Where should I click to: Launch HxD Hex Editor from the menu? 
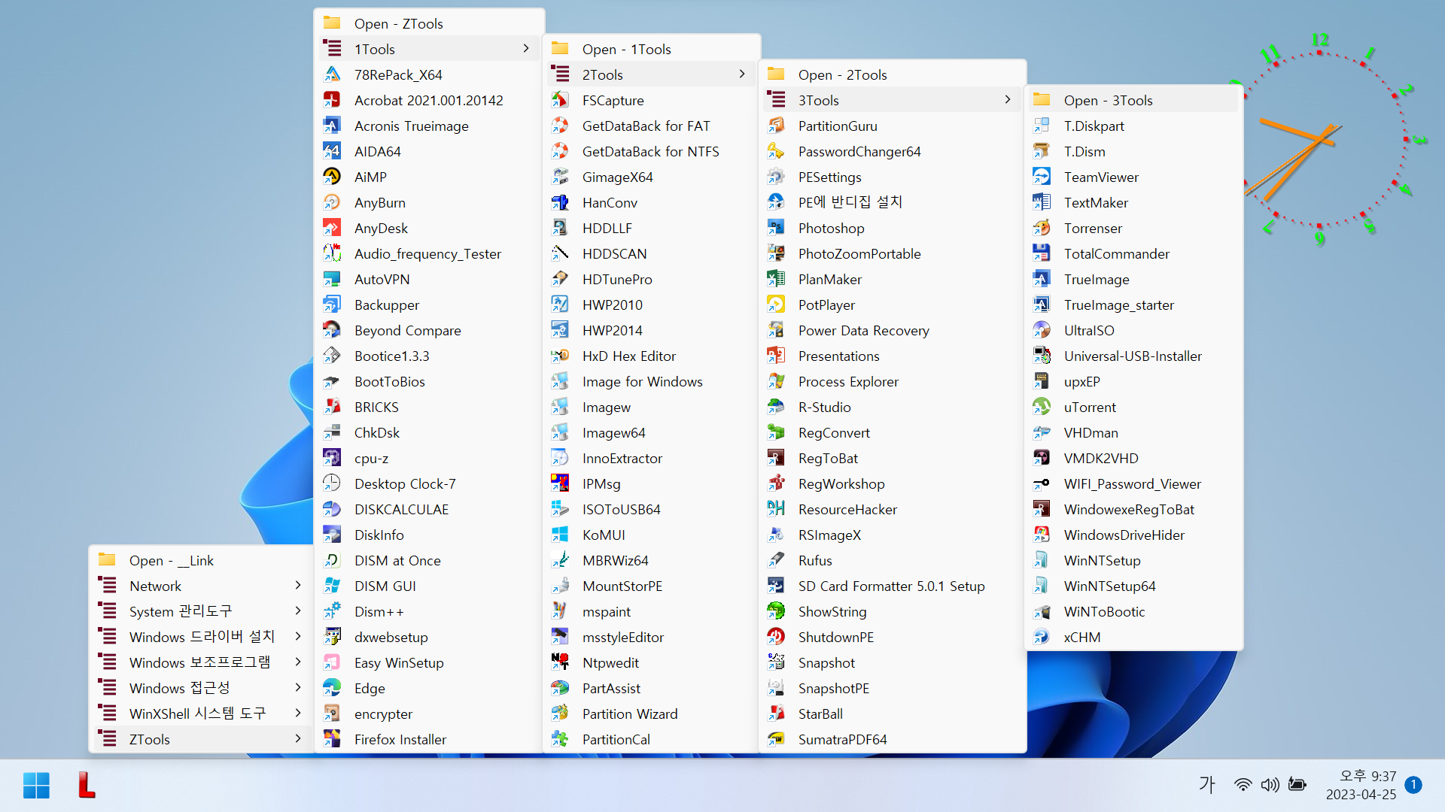coord(651,356)
